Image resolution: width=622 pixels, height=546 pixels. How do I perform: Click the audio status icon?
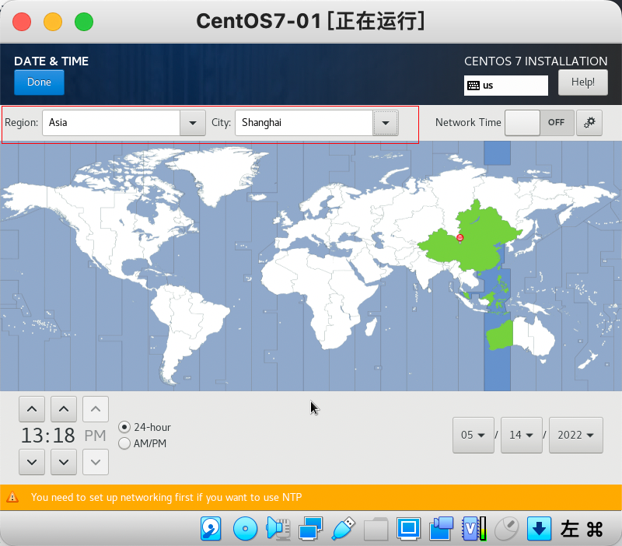point(278,529)
